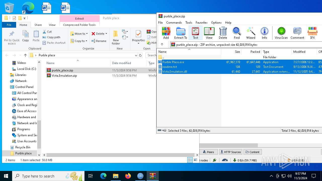Click Copy path in Explorer ribbon
322x181 pixels.
51,37
